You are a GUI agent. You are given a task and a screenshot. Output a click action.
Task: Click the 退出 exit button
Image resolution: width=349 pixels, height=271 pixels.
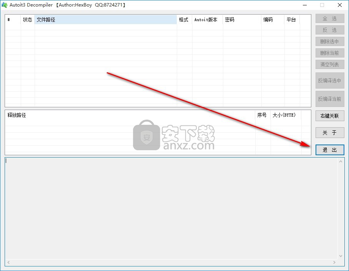pos(330,150)
